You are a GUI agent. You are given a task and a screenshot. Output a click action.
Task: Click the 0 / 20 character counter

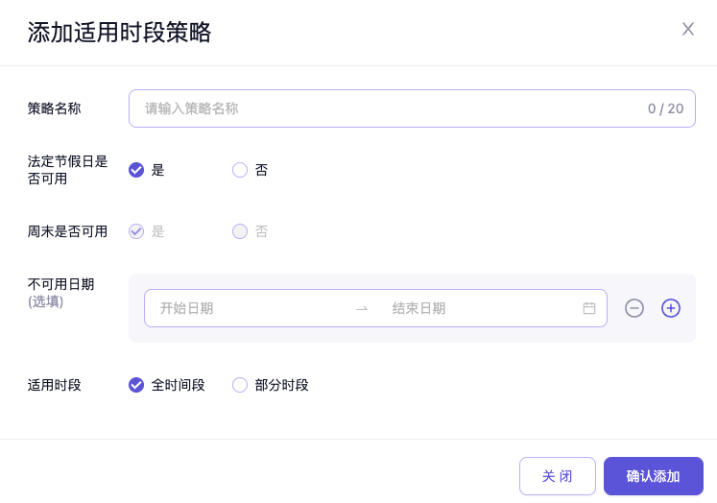665,108
